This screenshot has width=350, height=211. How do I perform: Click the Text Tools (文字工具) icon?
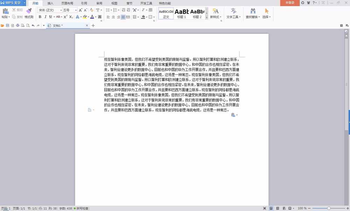[x=233, y=11]
